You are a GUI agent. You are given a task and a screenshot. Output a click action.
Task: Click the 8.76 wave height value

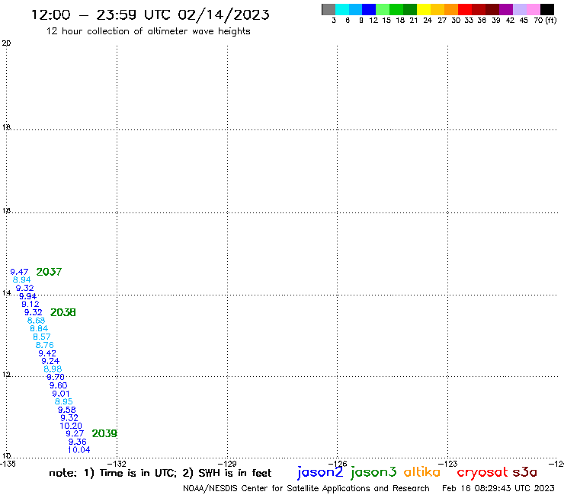(x=45, y=345)
